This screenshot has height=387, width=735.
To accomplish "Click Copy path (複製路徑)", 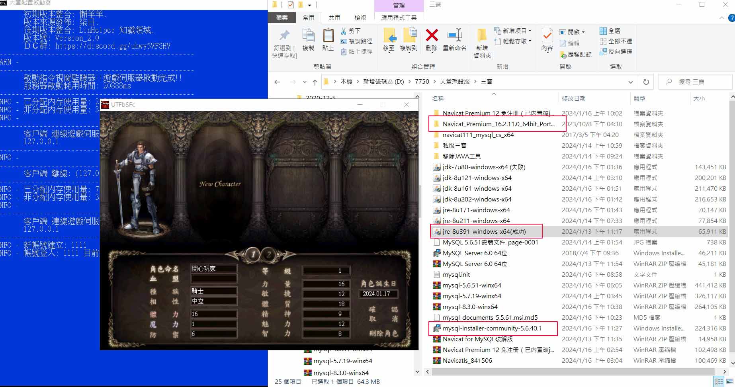I will click(x=356, y=41).
